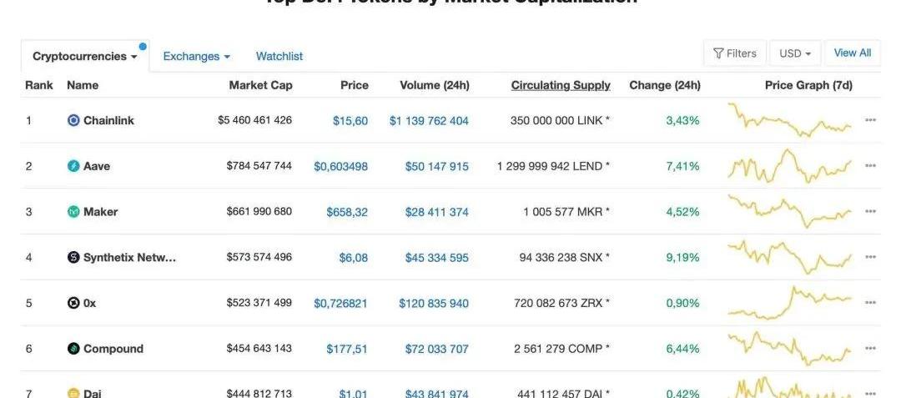Viewport: 901px width, 398px height.
Task: Open the USD currency selector
Action: [x=795, y=53]
